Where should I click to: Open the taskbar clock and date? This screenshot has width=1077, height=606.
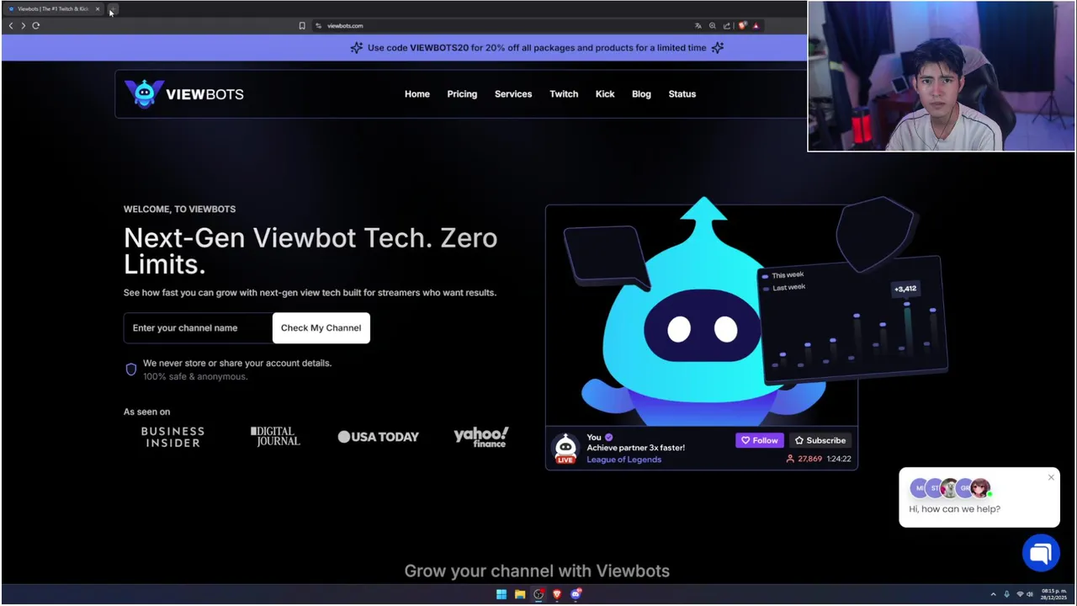[1053, 594]
